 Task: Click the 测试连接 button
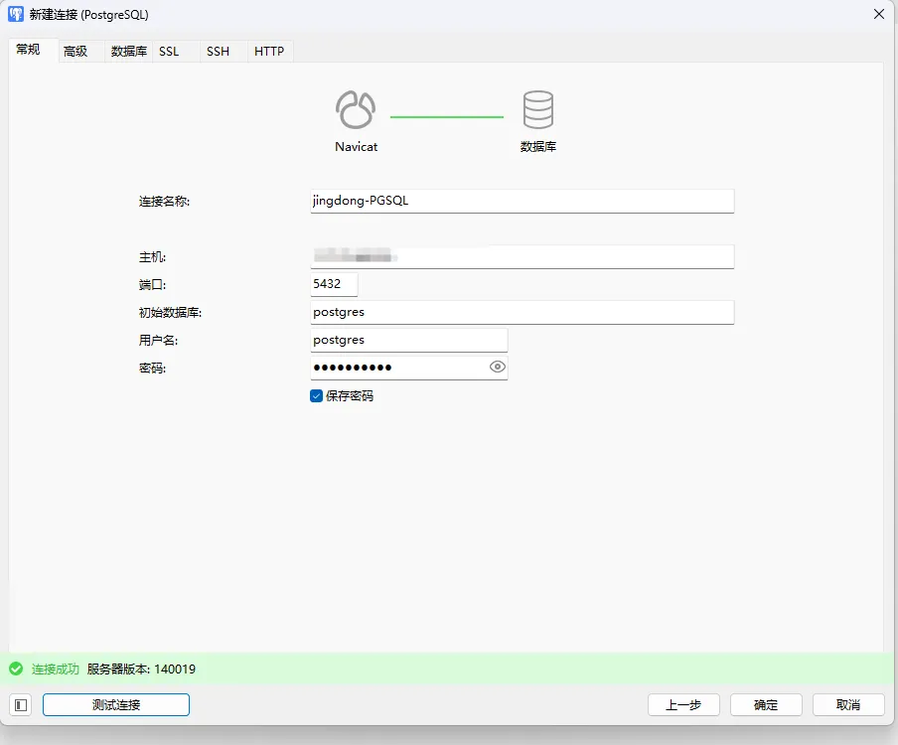point(116,705)
